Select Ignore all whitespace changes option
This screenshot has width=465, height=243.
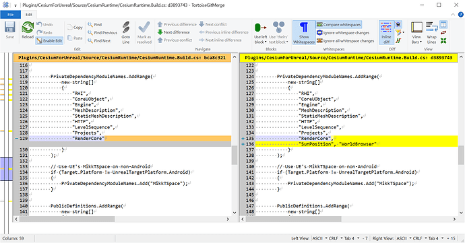point(346,40)
